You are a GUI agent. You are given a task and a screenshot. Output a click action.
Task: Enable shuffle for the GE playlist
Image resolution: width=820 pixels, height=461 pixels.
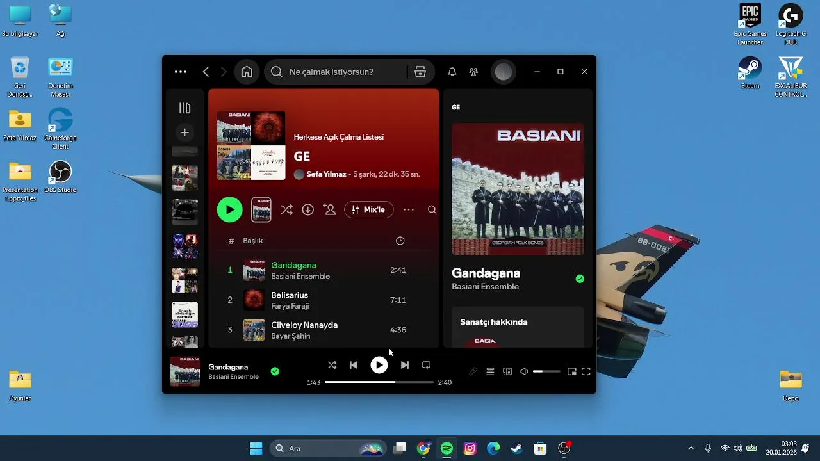[286, 209]
